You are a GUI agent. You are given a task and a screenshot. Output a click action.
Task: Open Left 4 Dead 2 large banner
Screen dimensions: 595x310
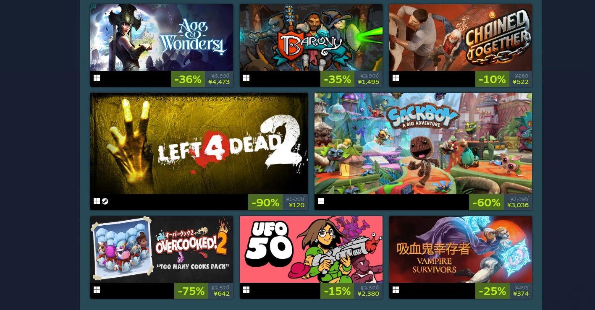pos(199,143)
